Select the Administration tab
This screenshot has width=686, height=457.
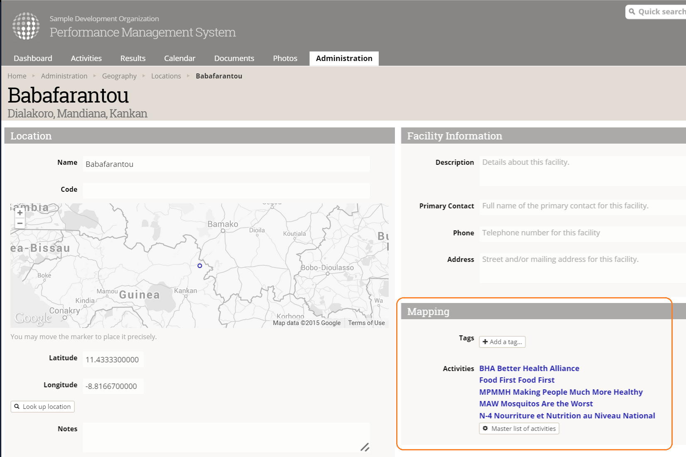(344, 59)
